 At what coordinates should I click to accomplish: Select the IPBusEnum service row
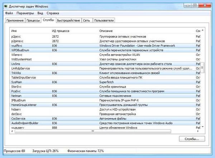click(x=106, y=100)
